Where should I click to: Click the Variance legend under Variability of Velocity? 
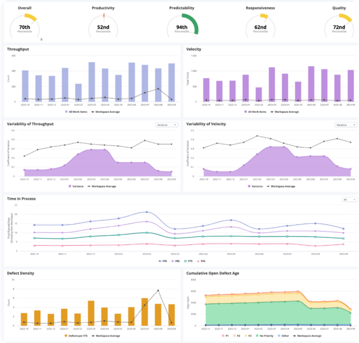click(x=254, y=185)
